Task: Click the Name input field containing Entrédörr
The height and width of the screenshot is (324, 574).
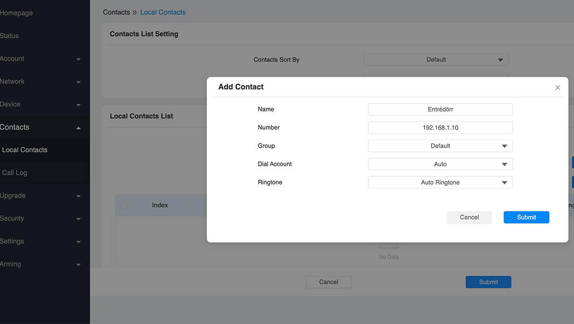Action: click(x=440, y=109)
